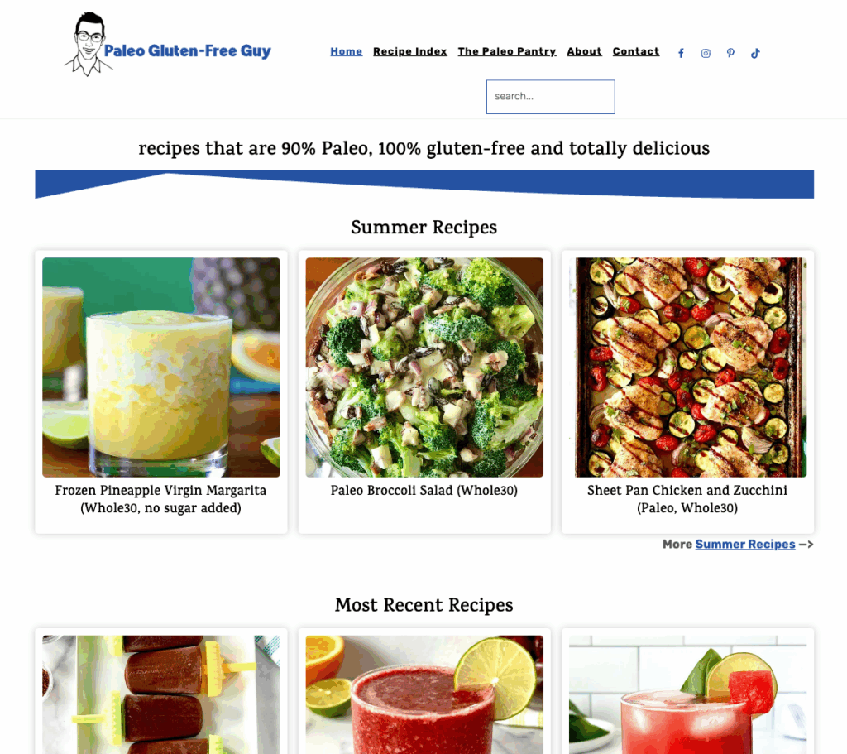Open the Facebook social icon
847x754 pixels.
tap(681, 53)
